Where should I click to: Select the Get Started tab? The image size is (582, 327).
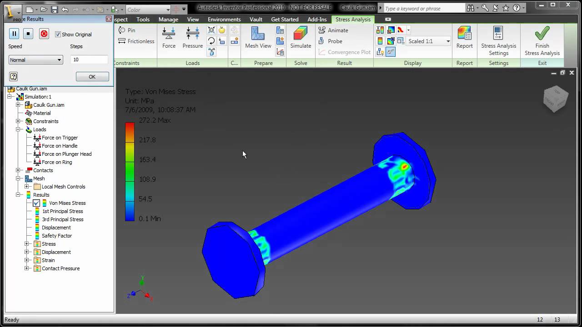tap(285, 20)
